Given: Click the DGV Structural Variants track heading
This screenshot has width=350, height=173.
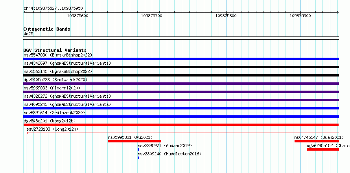Looking at the screenshot, I should pos(55,50).
